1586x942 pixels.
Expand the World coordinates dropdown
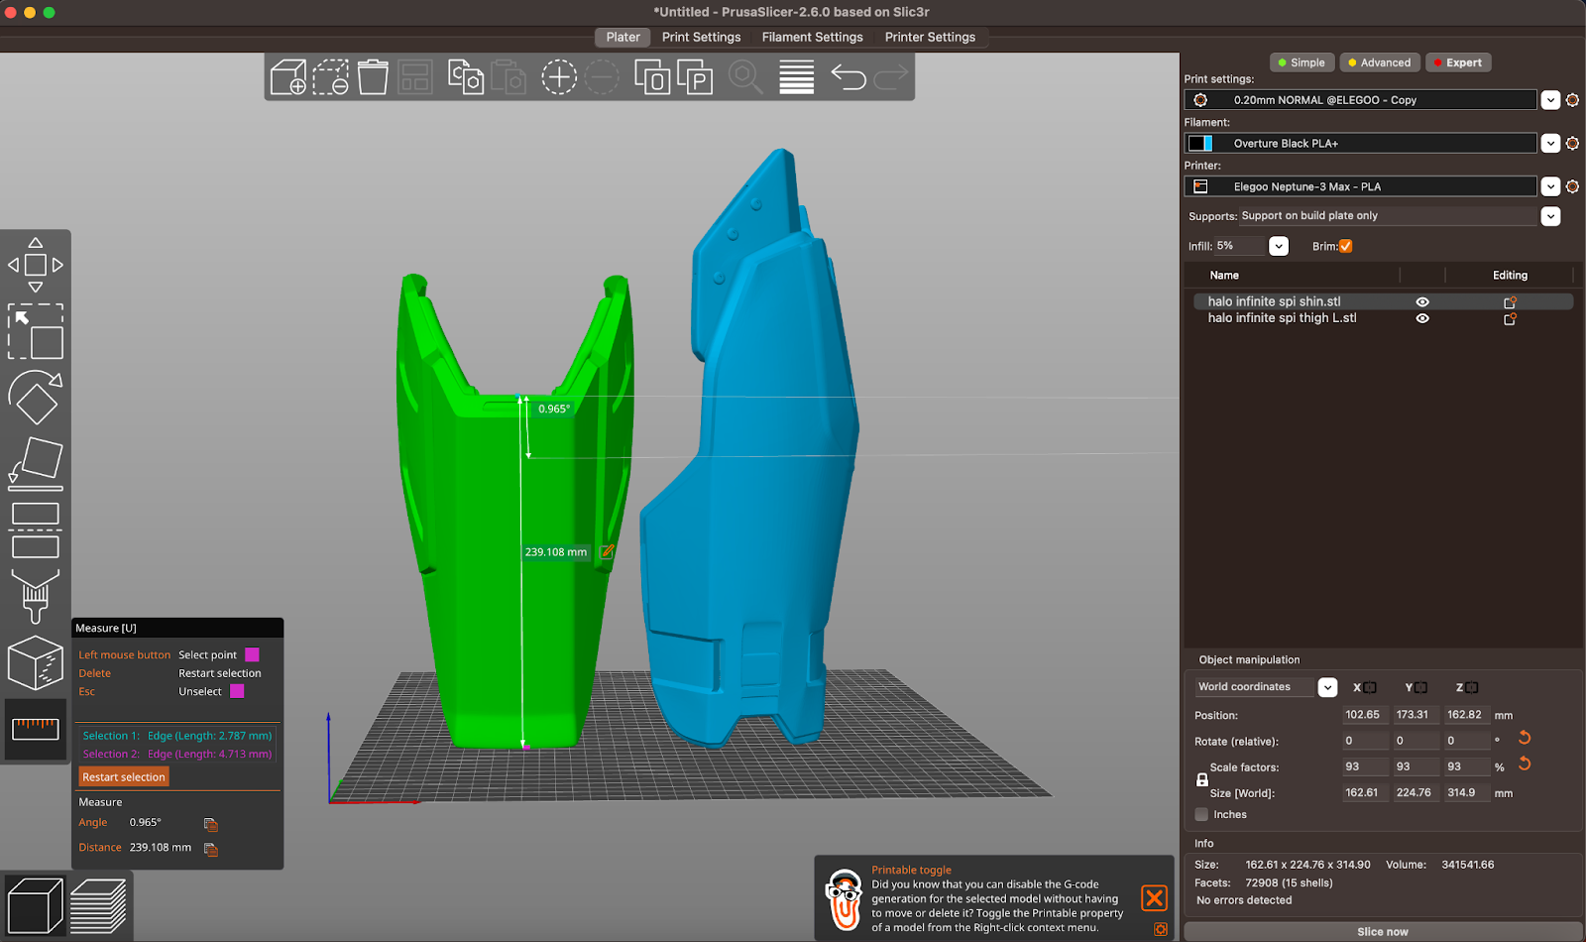[1327, 687]
